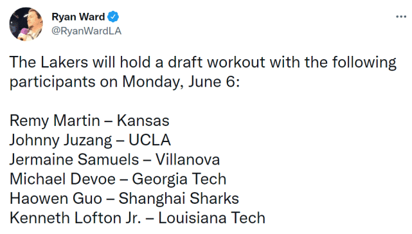412x234 pixels.
Task: Select the name Kenneth Lofton Jr.
Action: (75, 218)
